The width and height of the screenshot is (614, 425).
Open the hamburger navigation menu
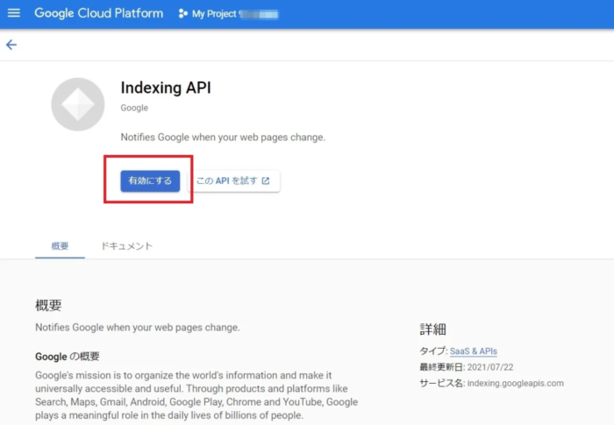(x=14, y=13)
